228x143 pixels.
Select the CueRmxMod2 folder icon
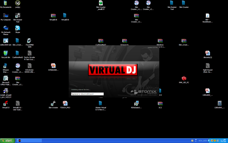click(18, 53)
